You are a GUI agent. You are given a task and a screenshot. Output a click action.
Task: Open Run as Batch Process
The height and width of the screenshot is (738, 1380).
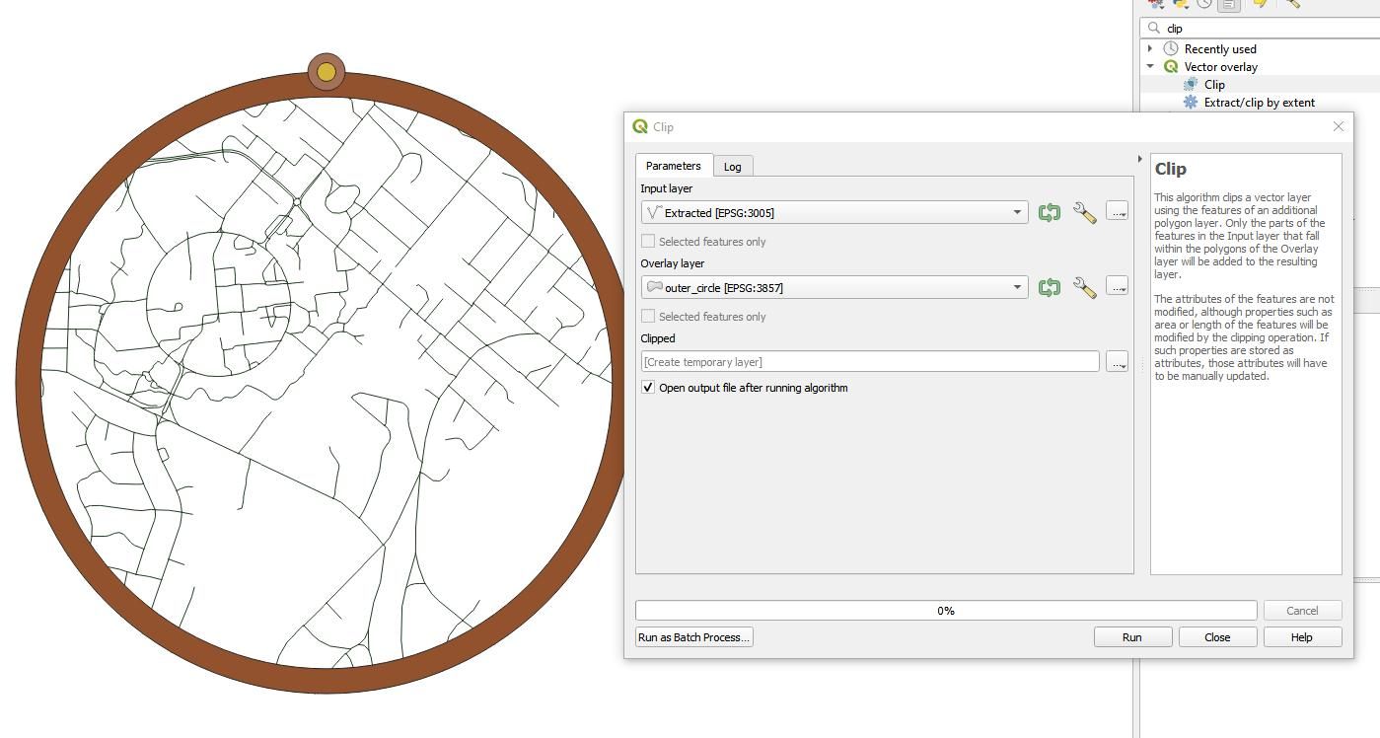pyautogui.click(x=694, y=637)
